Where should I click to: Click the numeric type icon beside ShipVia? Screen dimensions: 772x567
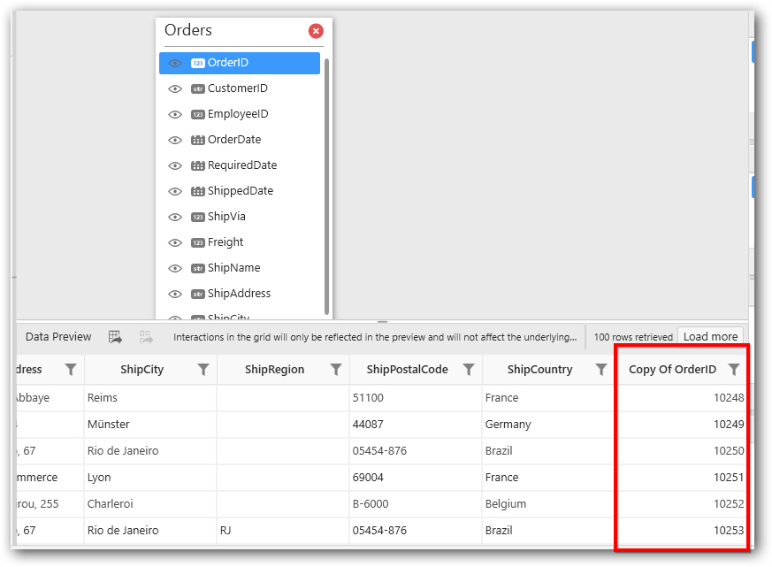[x=198, y=218]
